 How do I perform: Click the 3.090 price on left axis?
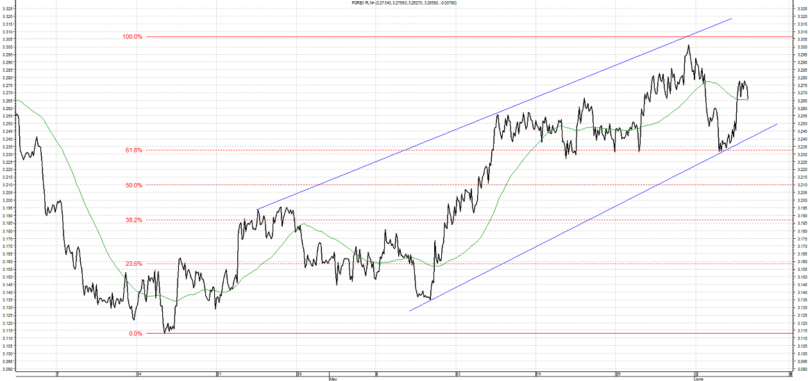click(7, 369)
